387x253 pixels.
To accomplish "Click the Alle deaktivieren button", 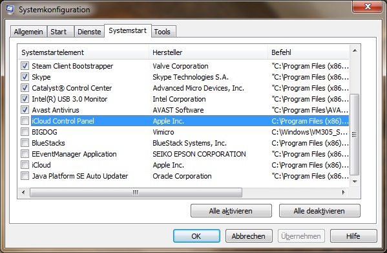I will point(319,211).
